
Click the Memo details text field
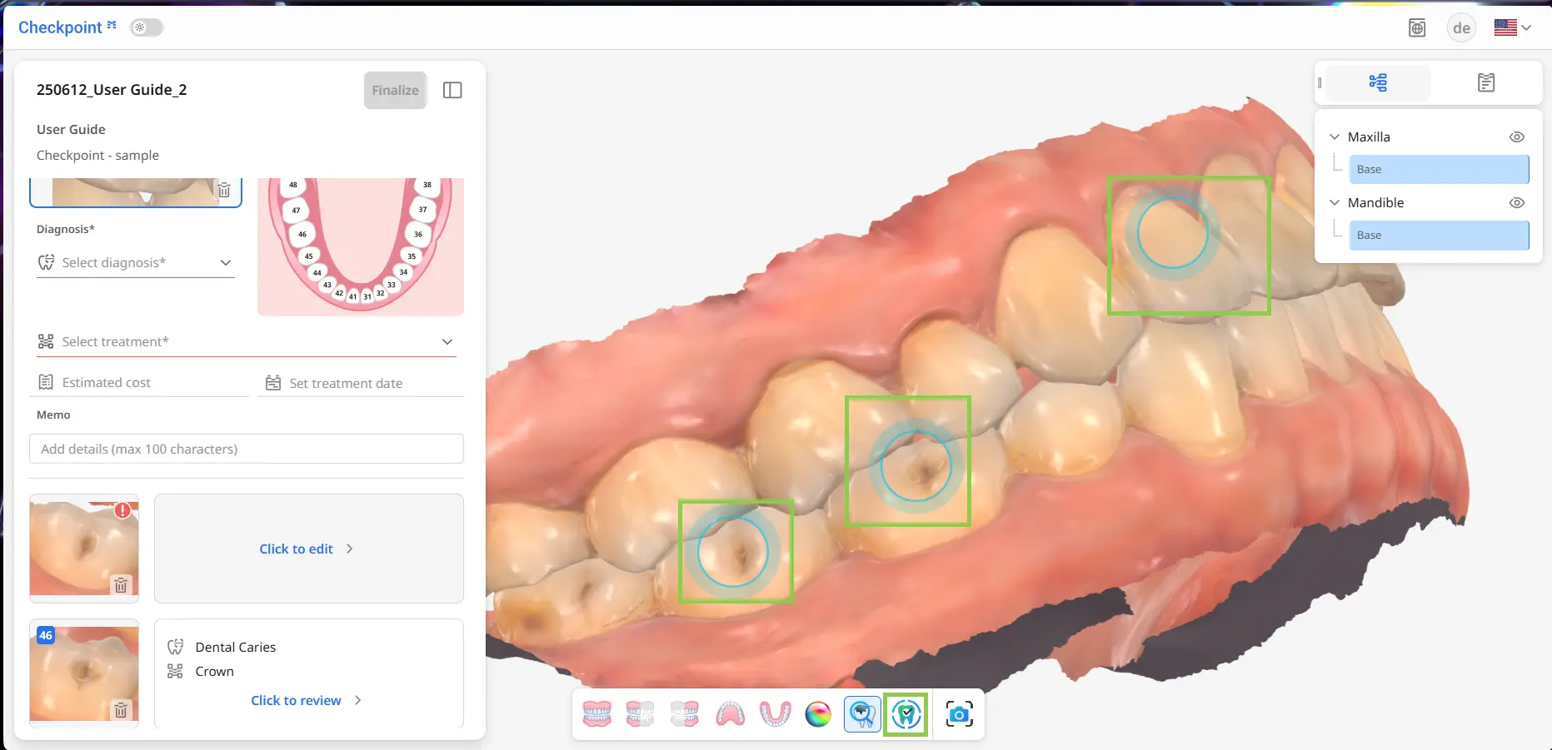[x=247, y=449]
